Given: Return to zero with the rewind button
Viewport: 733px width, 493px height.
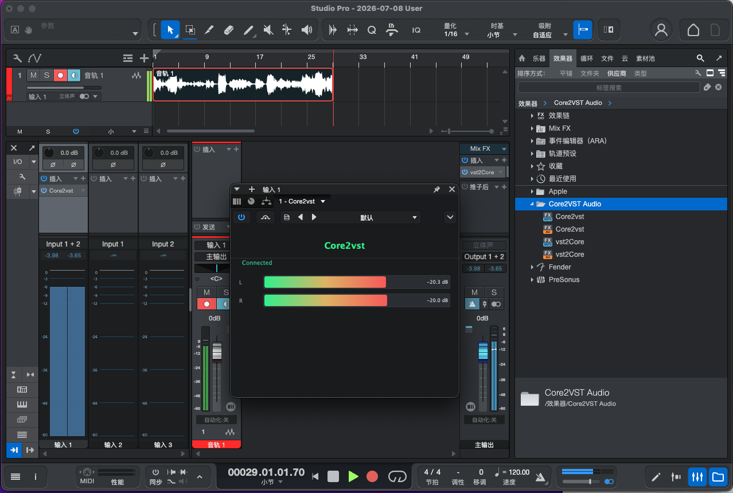Looking at the screenshot, I should (315, 476).
